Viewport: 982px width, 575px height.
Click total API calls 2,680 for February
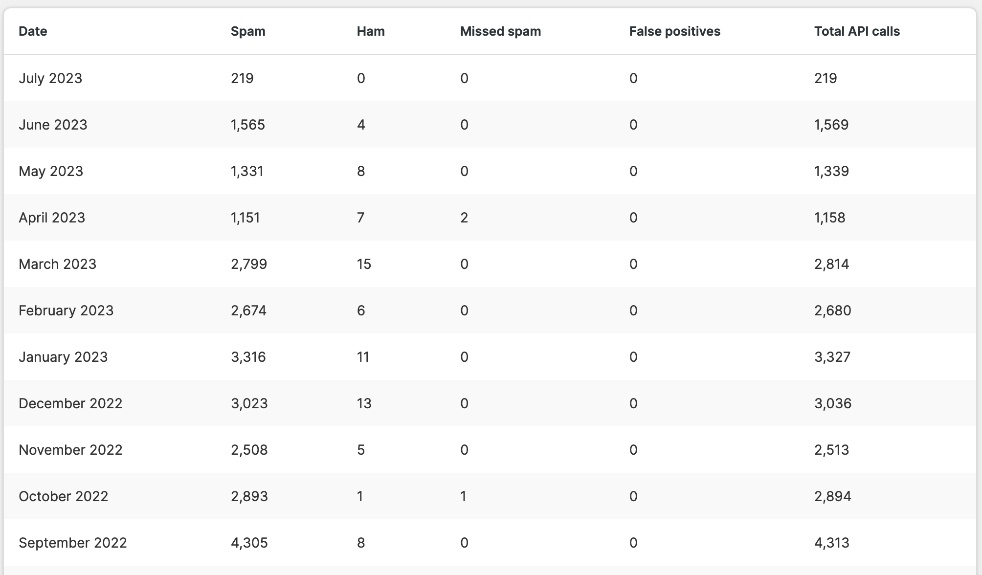tap(832, 310)
